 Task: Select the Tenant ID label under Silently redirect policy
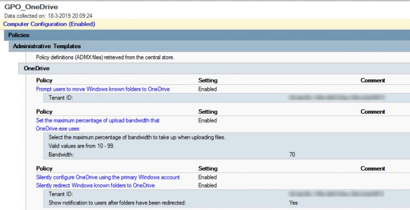click(61, 194)
